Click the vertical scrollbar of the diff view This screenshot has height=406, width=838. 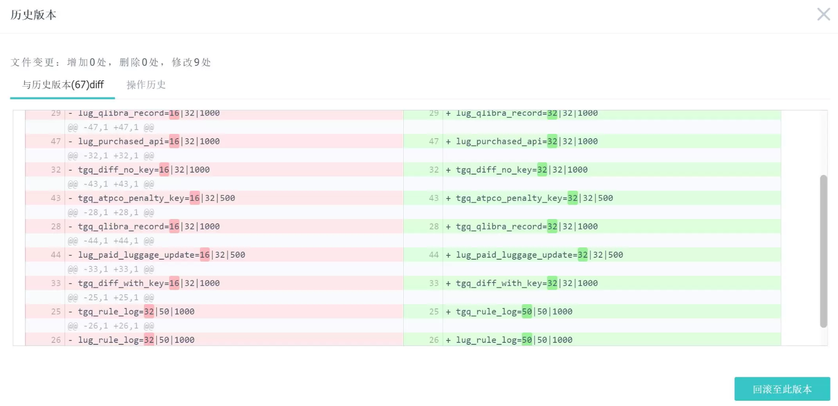(x=823, y=251)
